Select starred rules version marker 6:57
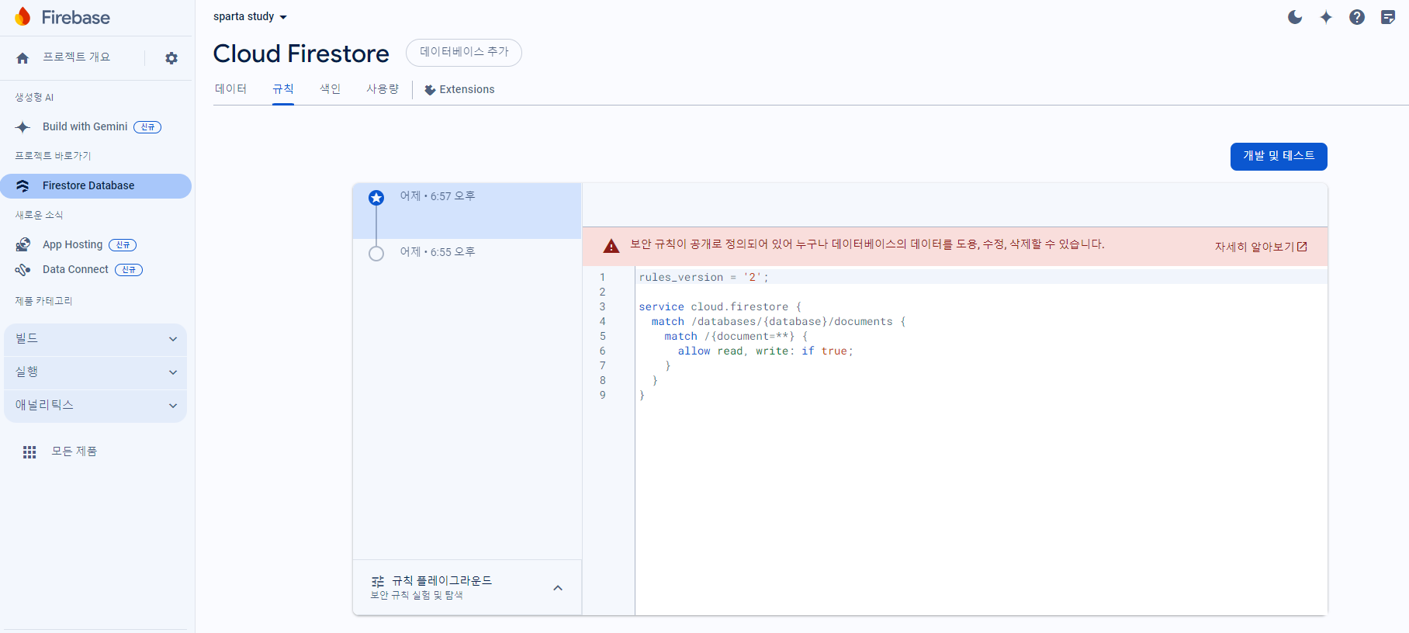This screenshot has height=633, width=1409. point(376,198)
